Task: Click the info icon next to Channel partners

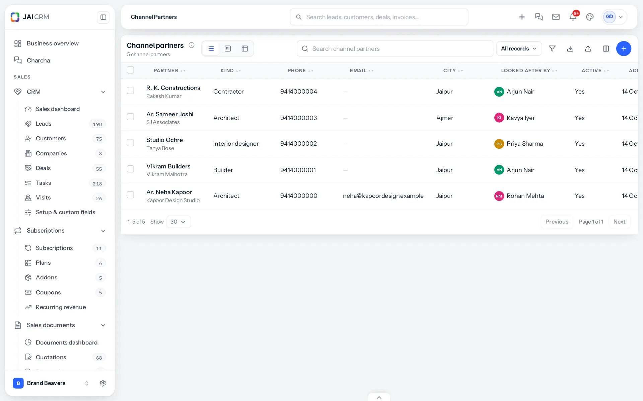Action: click(192, 45)
